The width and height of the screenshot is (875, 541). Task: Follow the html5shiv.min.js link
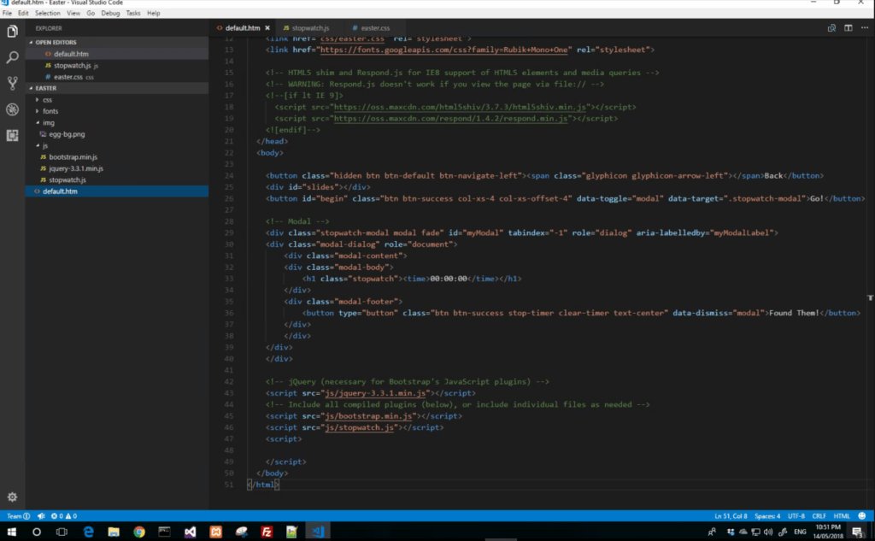click(460, 107)
